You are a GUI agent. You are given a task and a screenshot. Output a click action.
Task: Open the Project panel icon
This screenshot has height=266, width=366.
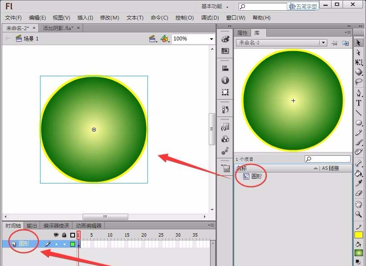[225, 168]
